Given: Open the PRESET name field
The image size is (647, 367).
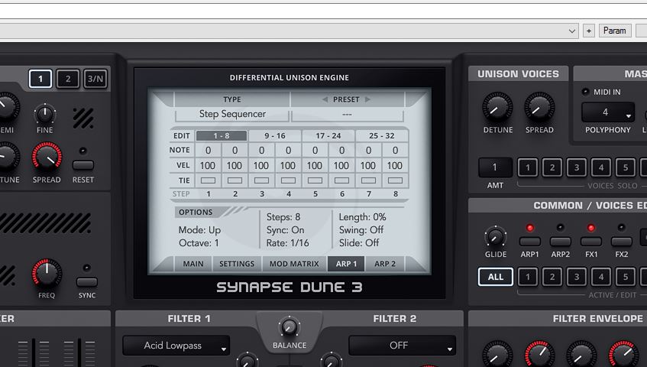Looking at the screenshot, I should pyautogui.click(x=347, y=115).
